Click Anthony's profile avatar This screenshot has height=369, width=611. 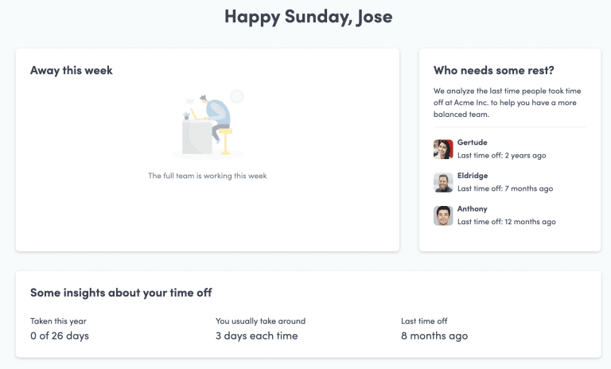tap(443, 216)
